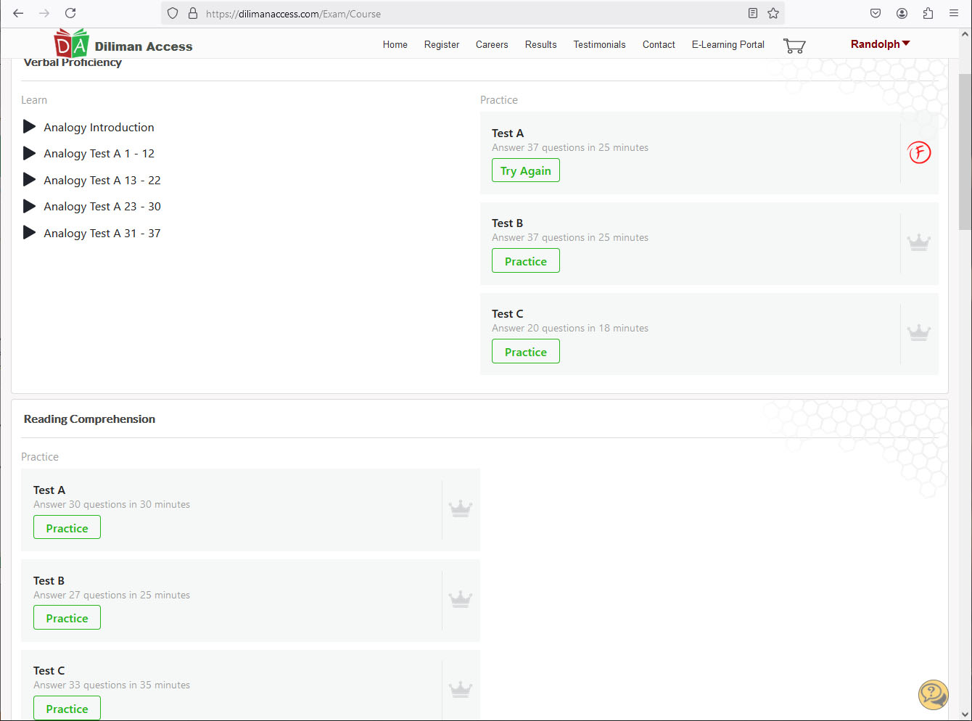Open the E-Learning Portal menu item
The image size is (972, 721).
pyautogui.click(x=728, y=44)
